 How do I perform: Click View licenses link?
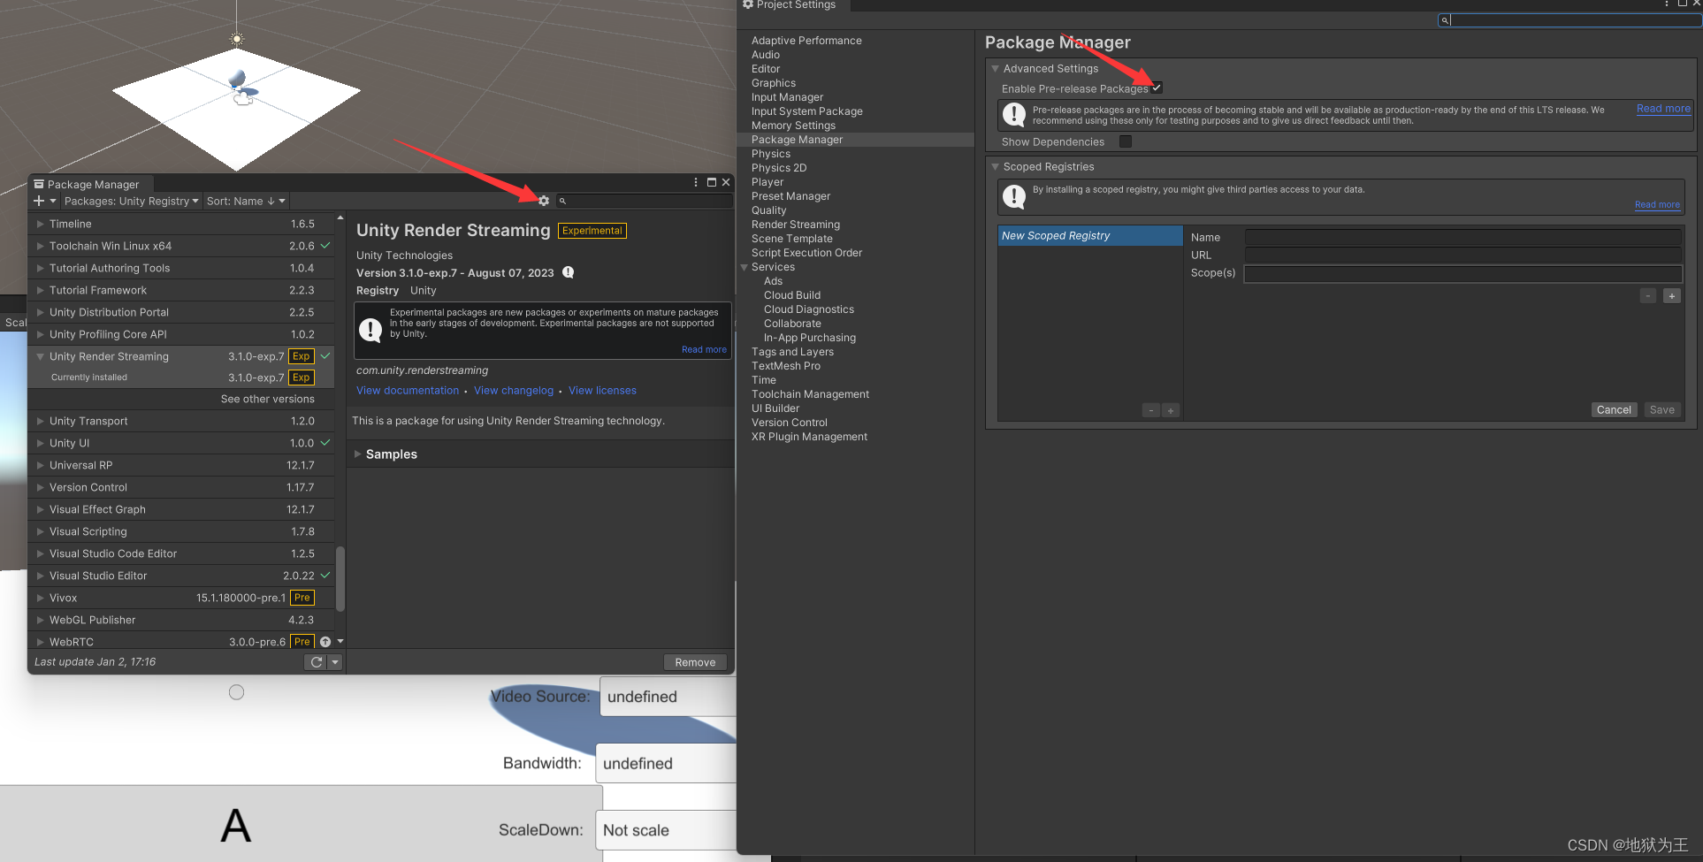pyautogui.click(x=602, y=391)
